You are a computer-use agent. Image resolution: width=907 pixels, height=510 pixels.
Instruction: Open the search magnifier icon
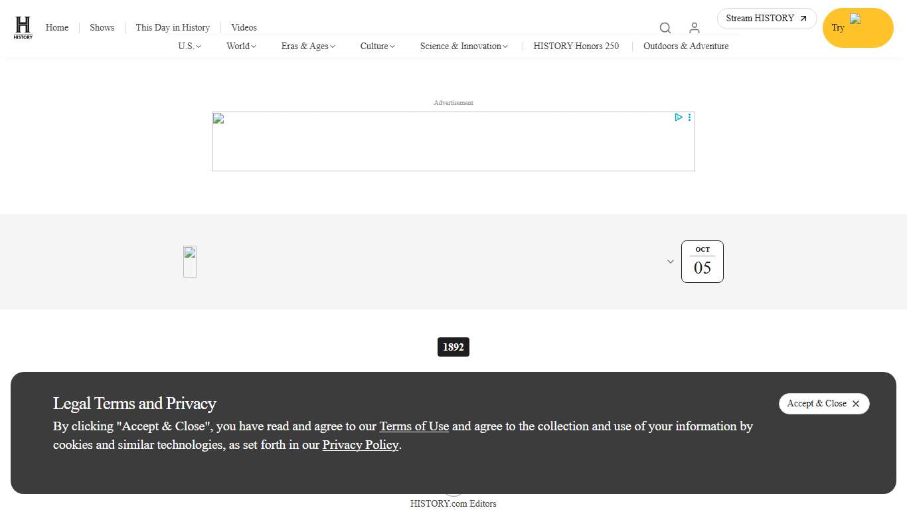click(x=665, y=28)
